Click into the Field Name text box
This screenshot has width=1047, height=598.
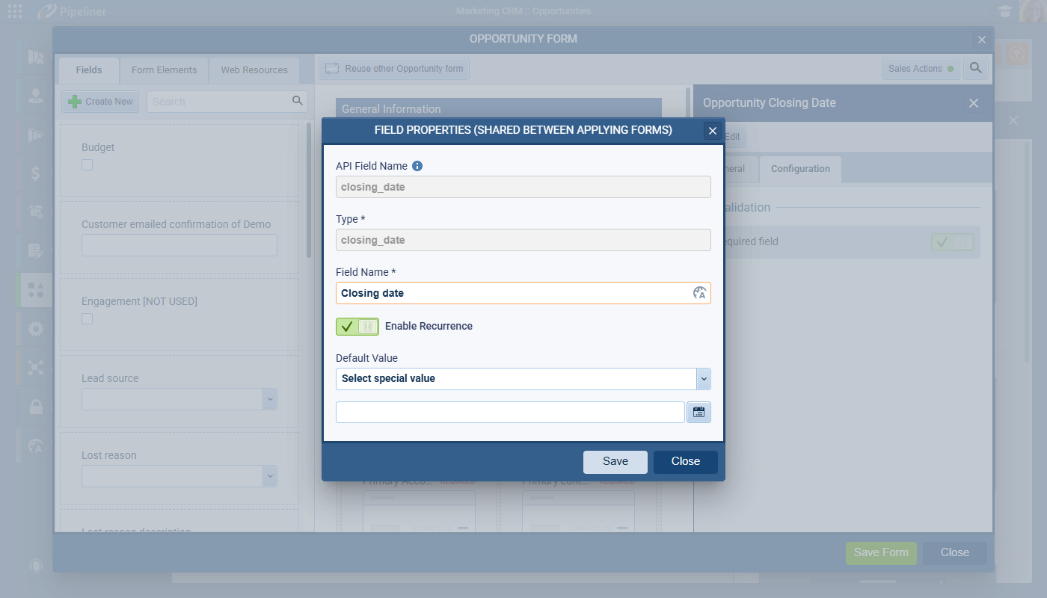pyautogui.click(x=512, y=293)
